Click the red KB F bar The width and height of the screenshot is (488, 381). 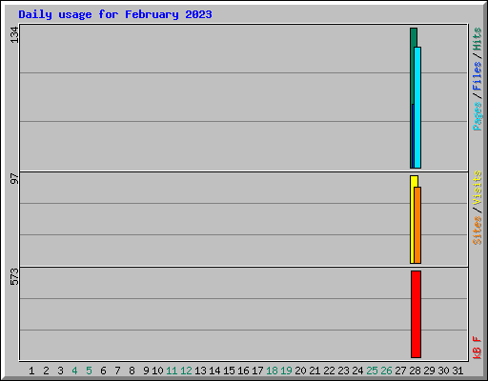pyautogui.click(x=416, y=314)
